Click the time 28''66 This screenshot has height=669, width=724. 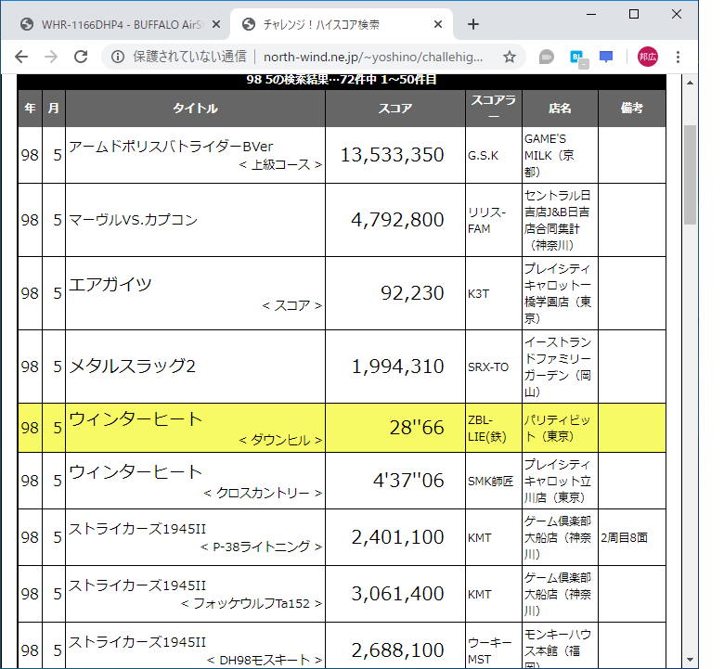[417, 428]
